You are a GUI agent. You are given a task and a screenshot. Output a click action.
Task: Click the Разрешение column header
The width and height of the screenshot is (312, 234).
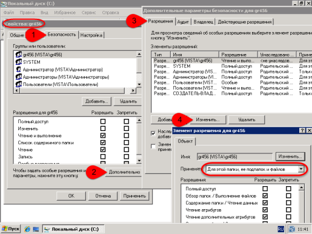(238, 55)
